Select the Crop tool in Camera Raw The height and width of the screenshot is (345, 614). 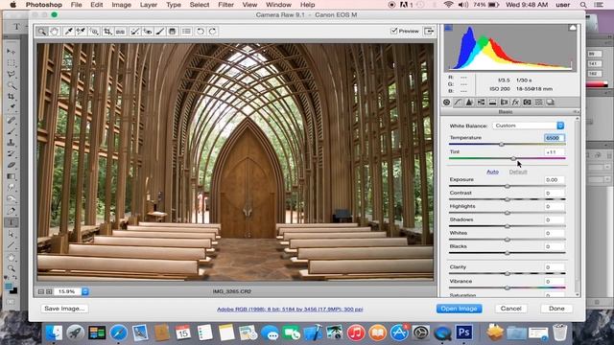(x=107, y=32)
